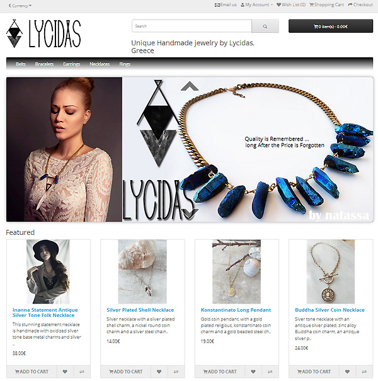Screen dimensions: 378x381
Task: Open the Earrings category menu
Action: [71, 64]
